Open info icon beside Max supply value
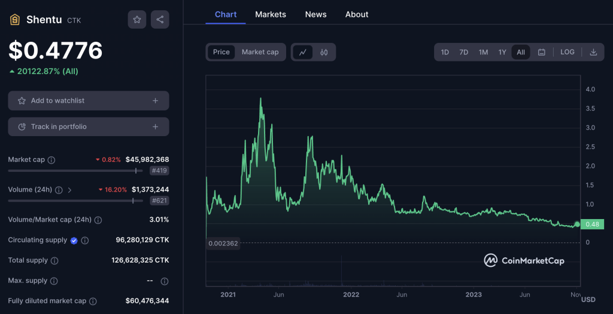 [165, 281]
